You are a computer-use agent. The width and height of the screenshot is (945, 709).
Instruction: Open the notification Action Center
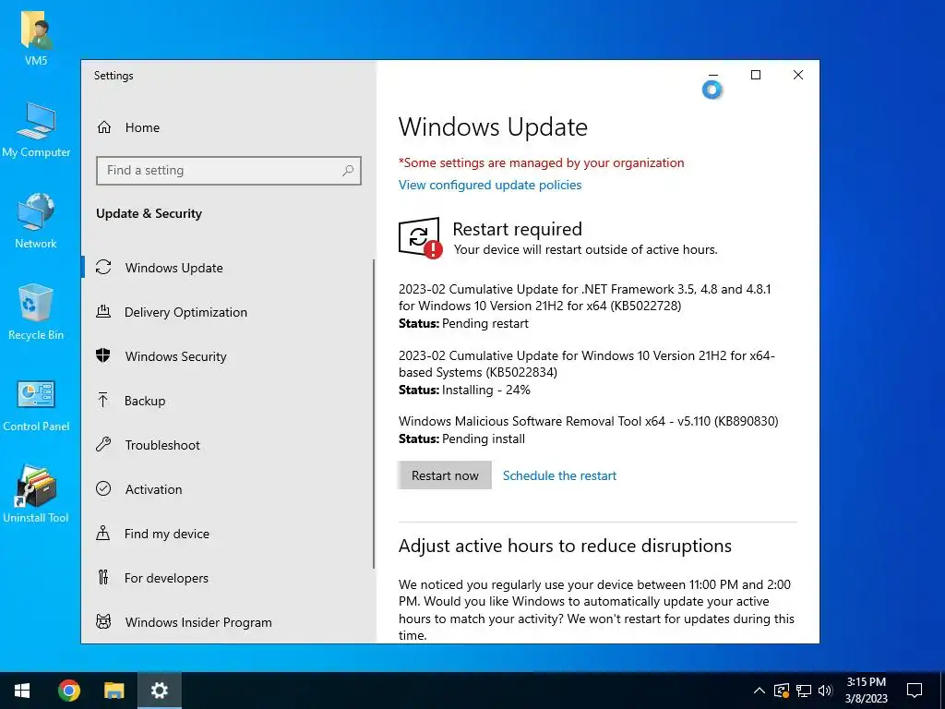click(915, 691)
